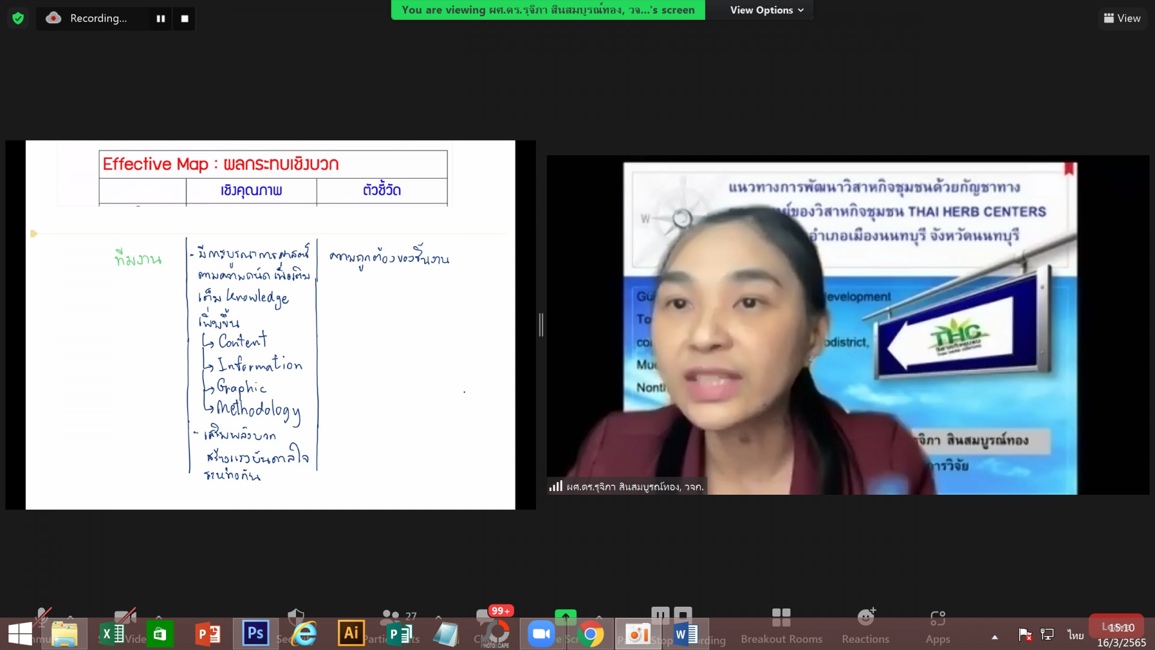
Task: Switch to the screen recorder taskbar icon
Action: (638, 634)
